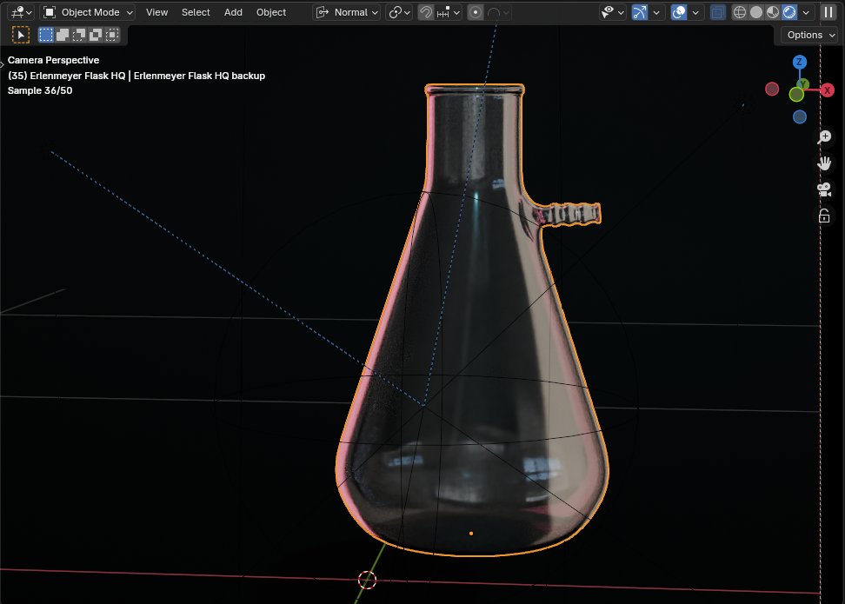
Task: Select the Erlenmeyer Flask object in viewport
Action: (474, 391)
